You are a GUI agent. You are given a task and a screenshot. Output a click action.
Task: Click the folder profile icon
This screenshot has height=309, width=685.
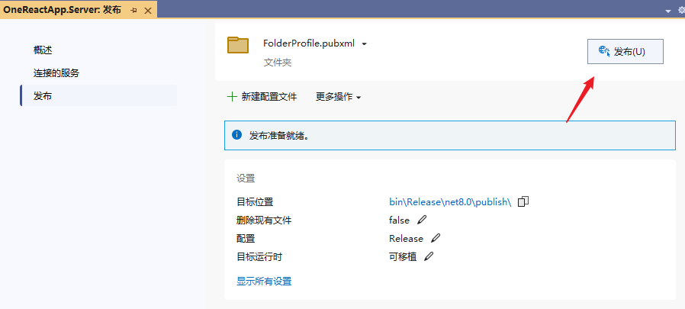(238, 45)
